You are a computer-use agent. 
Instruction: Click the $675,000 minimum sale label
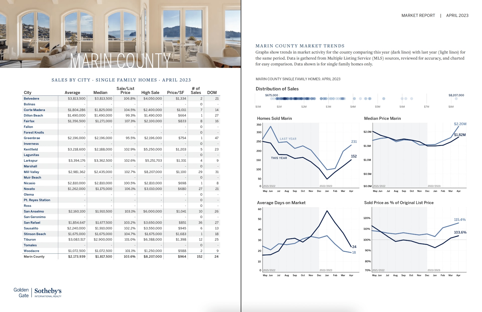(x=271, y=95)
